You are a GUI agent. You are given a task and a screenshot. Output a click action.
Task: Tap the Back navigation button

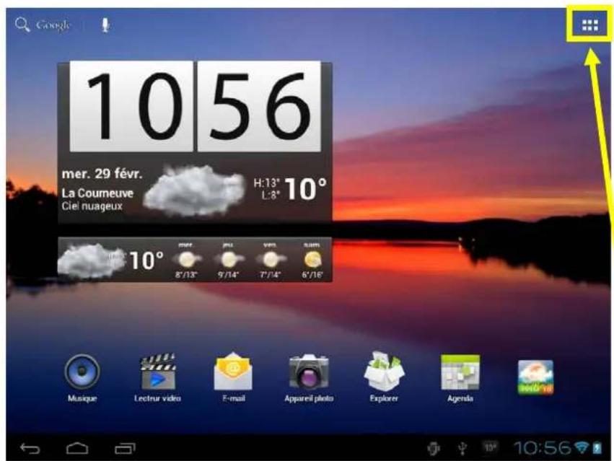30,448
